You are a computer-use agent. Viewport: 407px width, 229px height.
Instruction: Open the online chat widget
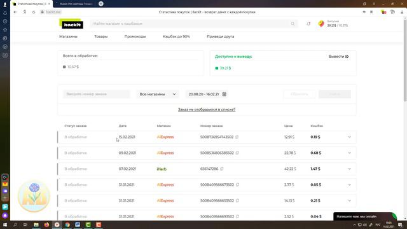tap(364, 216)
